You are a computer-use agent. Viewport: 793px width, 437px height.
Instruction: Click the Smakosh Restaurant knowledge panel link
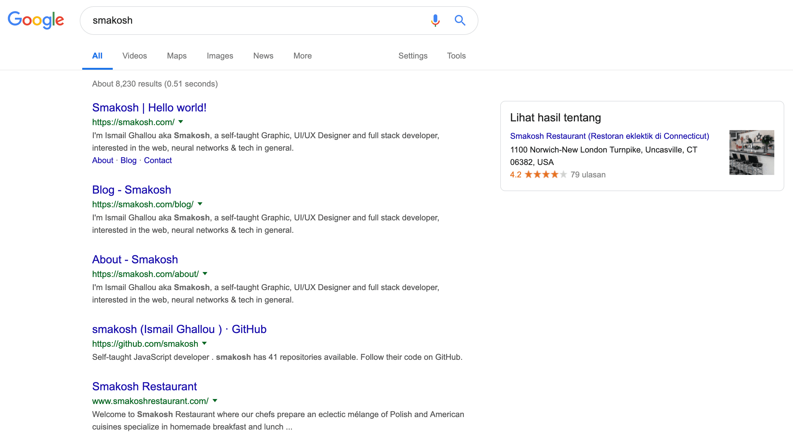tap(610, 136)
